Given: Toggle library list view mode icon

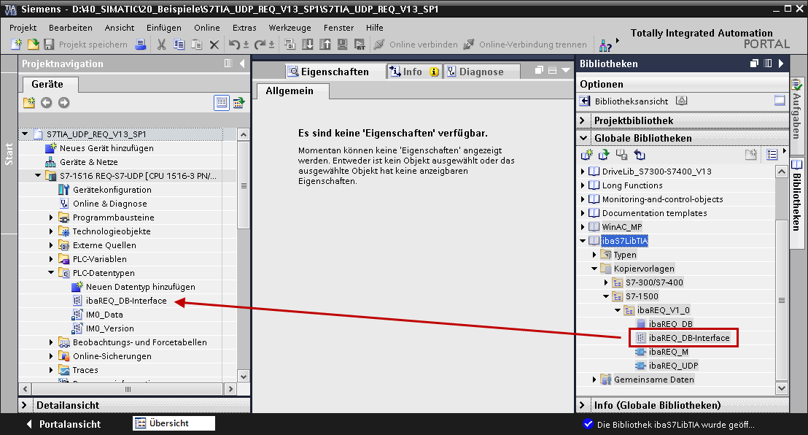Looking at the screenshot, I should click(772, 155).
